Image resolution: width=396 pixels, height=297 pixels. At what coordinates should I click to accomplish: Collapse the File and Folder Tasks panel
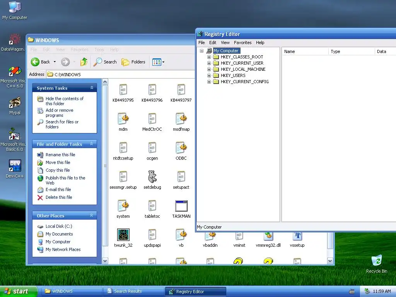[x=92, y=144]
